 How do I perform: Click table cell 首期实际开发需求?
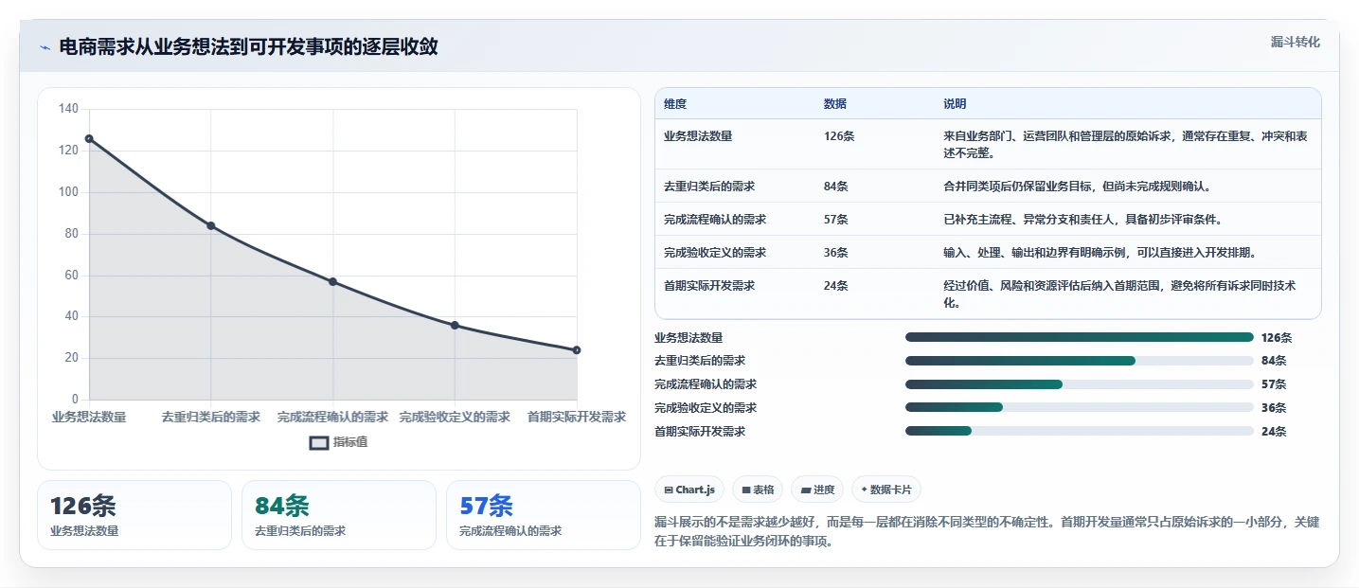pyautogui.click(x=709, y=285)
